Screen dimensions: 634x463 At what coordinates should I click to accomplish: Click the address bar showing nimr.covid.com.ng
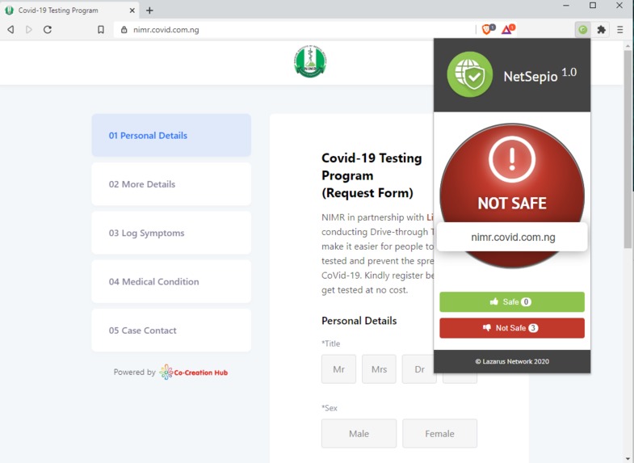click(x=295, y=30)
